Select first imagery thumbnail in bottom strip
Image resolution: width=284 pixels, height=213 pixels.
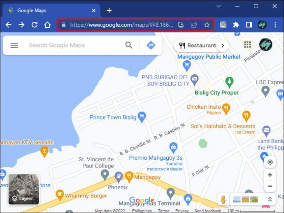(237, 199)
